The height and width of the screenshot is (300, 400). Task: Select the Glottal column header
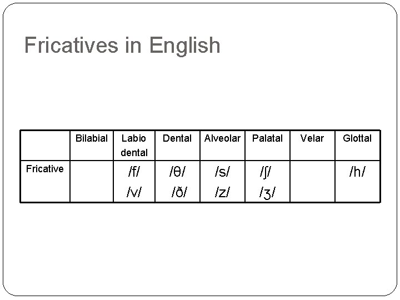[357, 138]
